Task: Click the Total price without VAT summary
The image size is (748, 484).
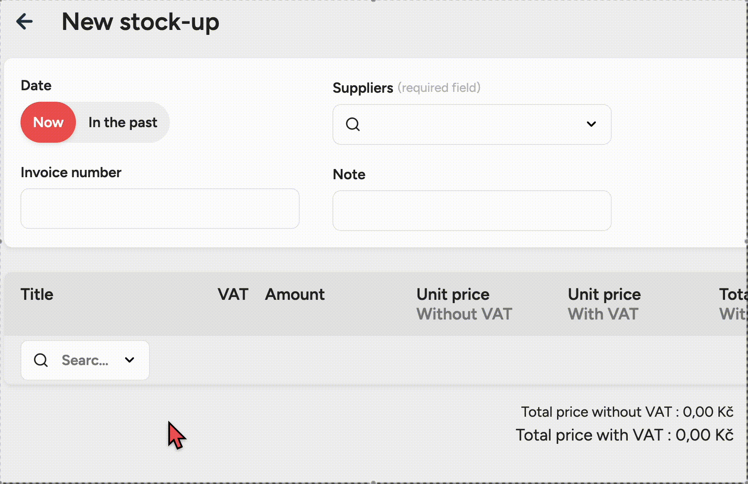Action: click(x=627, y=412)
